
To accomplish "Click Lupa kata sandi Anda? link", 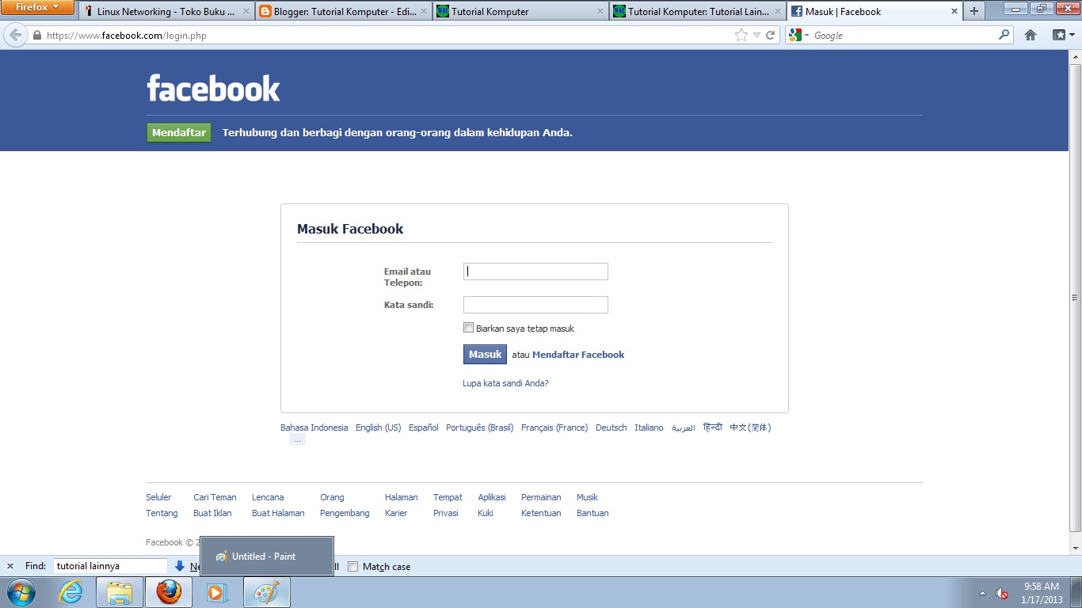I will point(505,383).
